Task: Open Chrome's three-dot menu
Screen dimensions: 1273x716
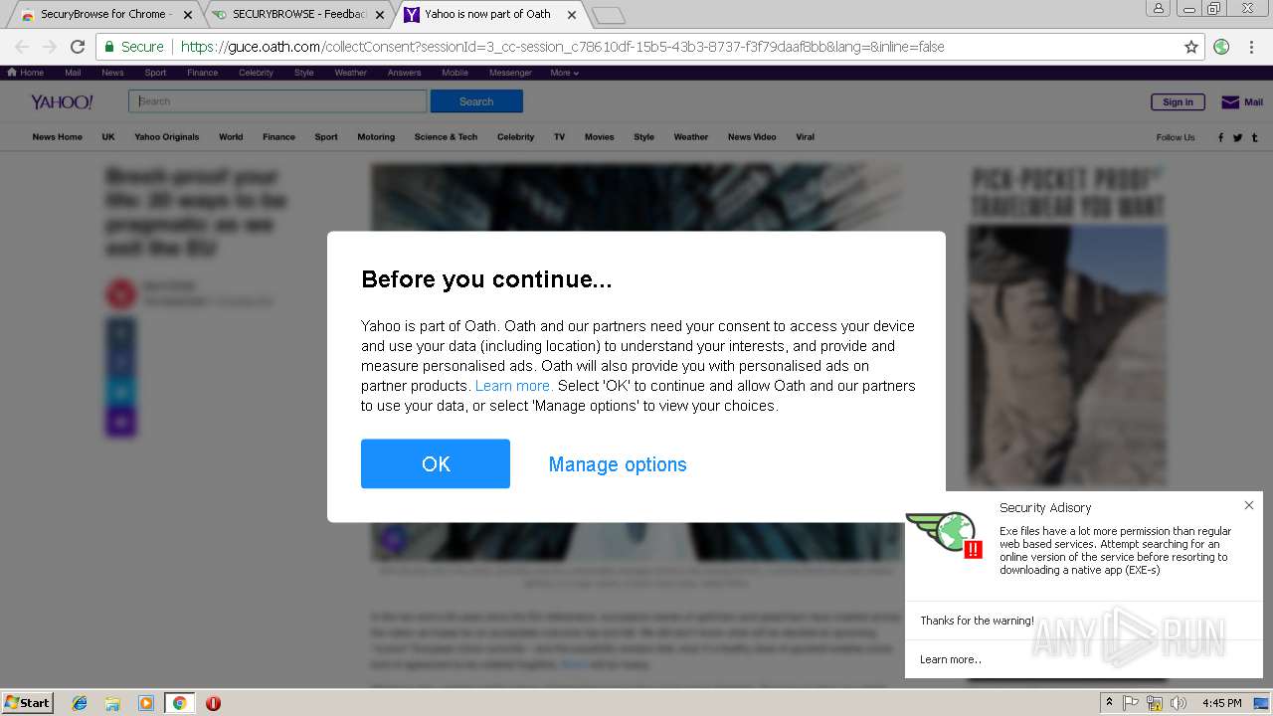Action: tap(1251, 47)
